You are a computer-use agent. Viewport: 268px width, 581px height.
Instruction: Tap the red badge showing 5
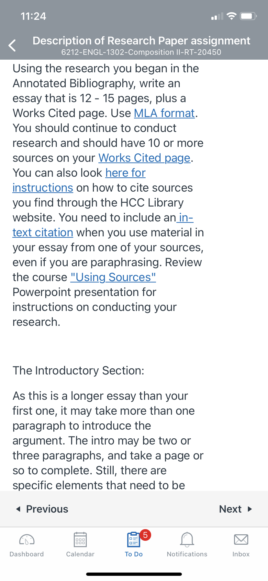tap(145, 535)
